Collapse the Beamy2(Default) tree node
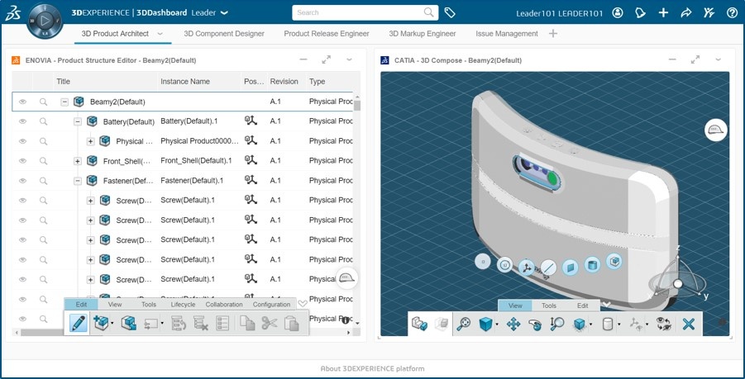745x379 pixels. 64,102
